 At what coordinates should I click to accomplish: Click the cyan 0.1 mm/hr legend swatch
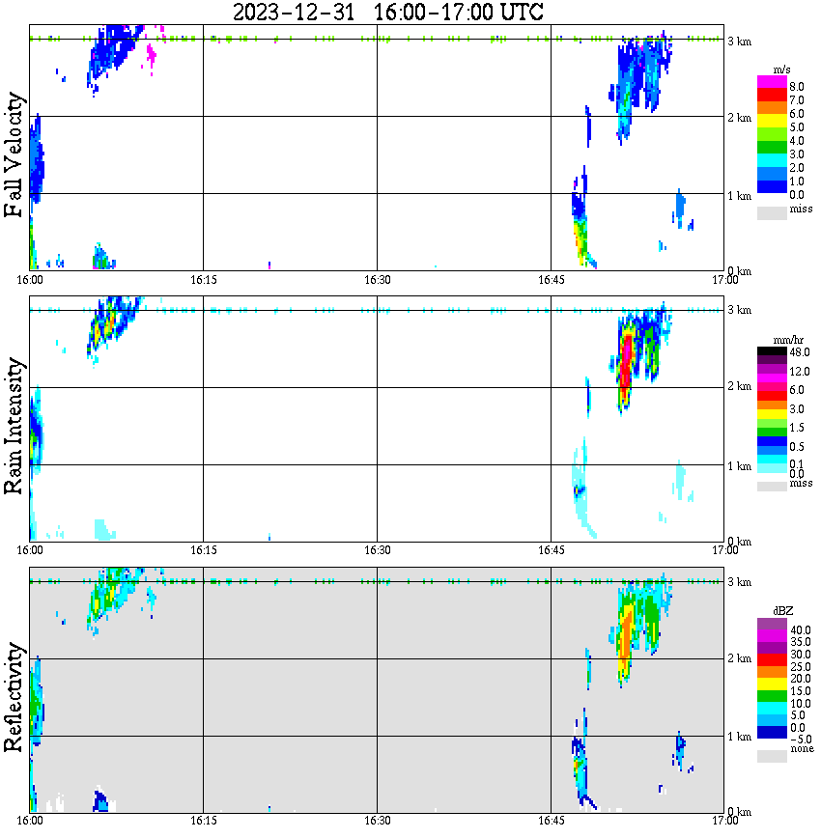click(x=772, y=460)
